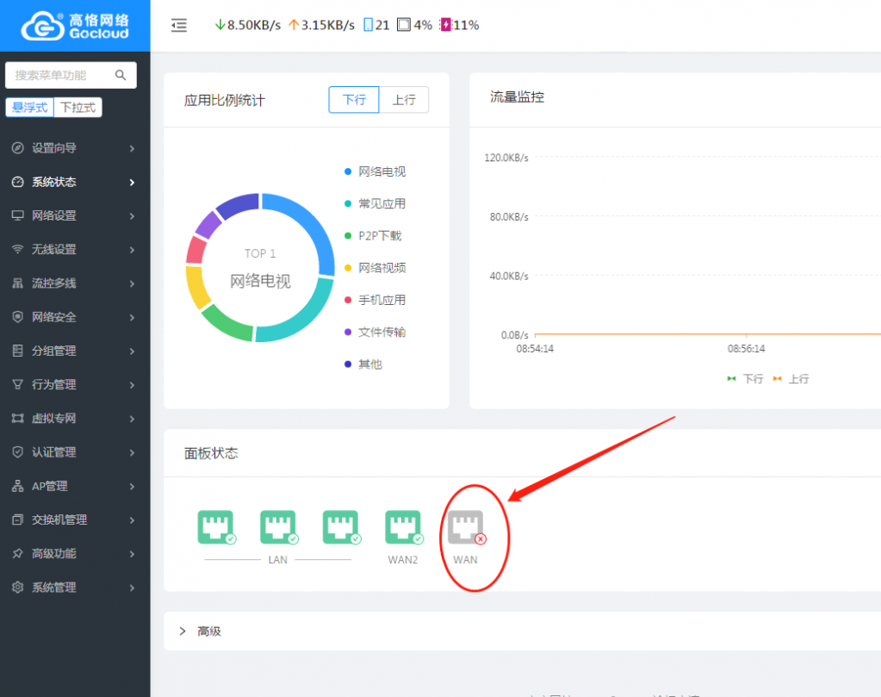Viewport: 881px width, 697px height.
Task: Expand the 网络设置 menu chevron
Action: click(132, 215)
